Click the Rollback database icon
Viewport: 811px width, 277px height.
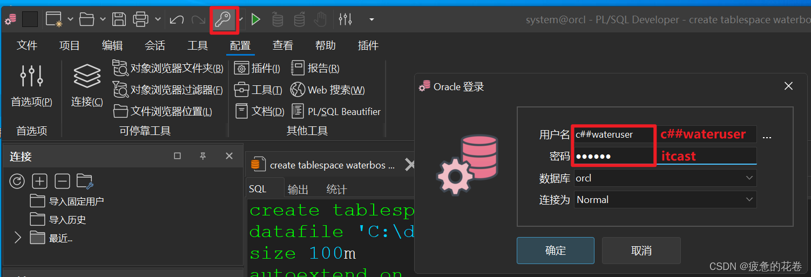click(299, 19)
